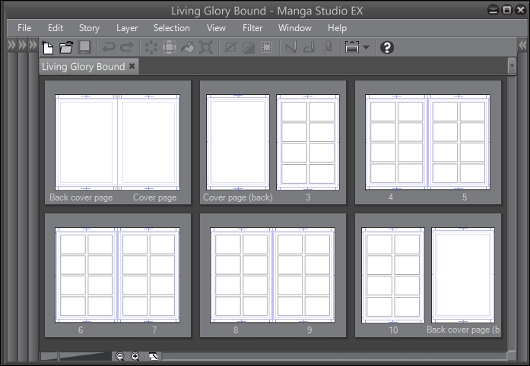Screen dimensions: 530x366
Task: Open the View menu
Action: 216,28
